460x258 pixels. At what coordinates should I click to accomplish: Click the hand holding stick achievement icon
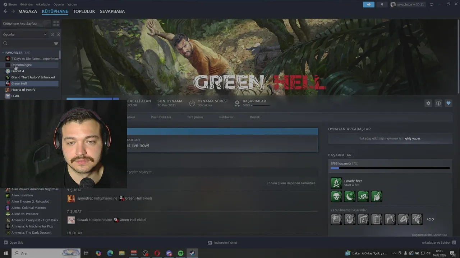coord(377,196)
